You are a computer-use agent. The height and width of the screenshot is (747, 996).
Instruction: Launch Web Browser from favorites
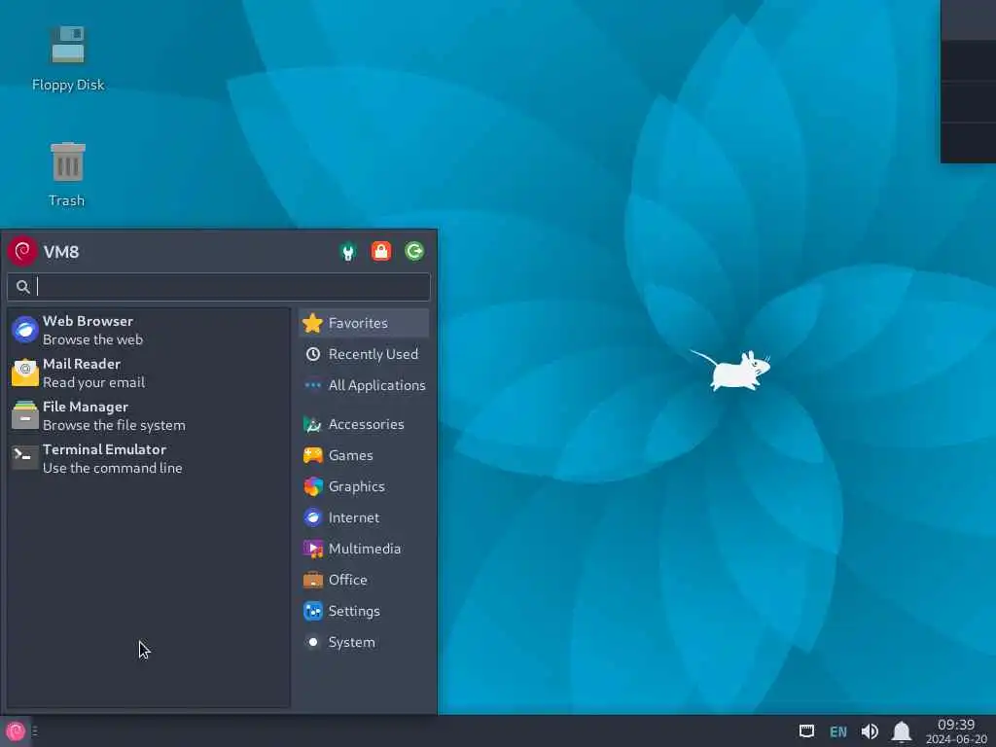point(149,331)
